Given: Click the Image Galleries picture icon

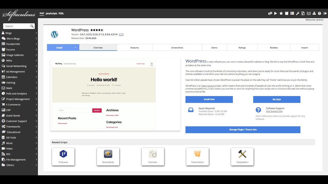Looking at the screenshot, I should (3, 55).
